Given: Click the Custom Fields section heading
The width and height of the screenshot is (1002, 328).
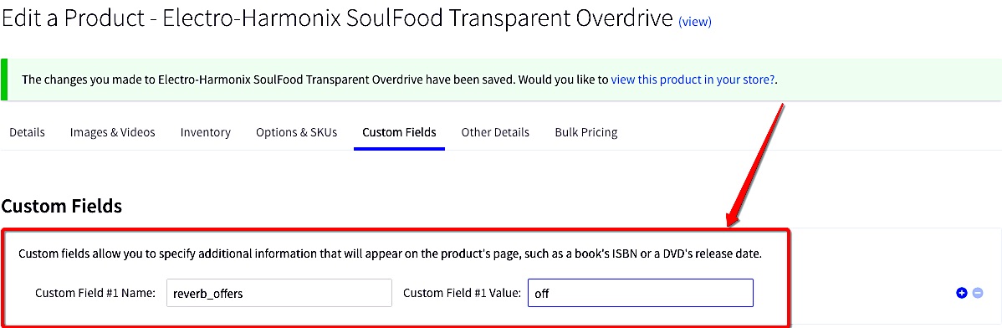Looking at the screenshot, I should click(62, 206).
